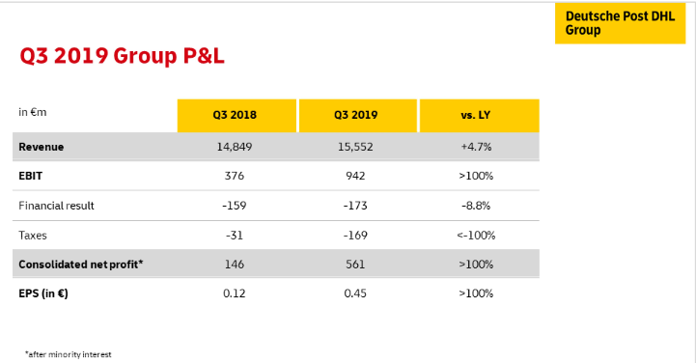Click the Taxes row label

33,236
